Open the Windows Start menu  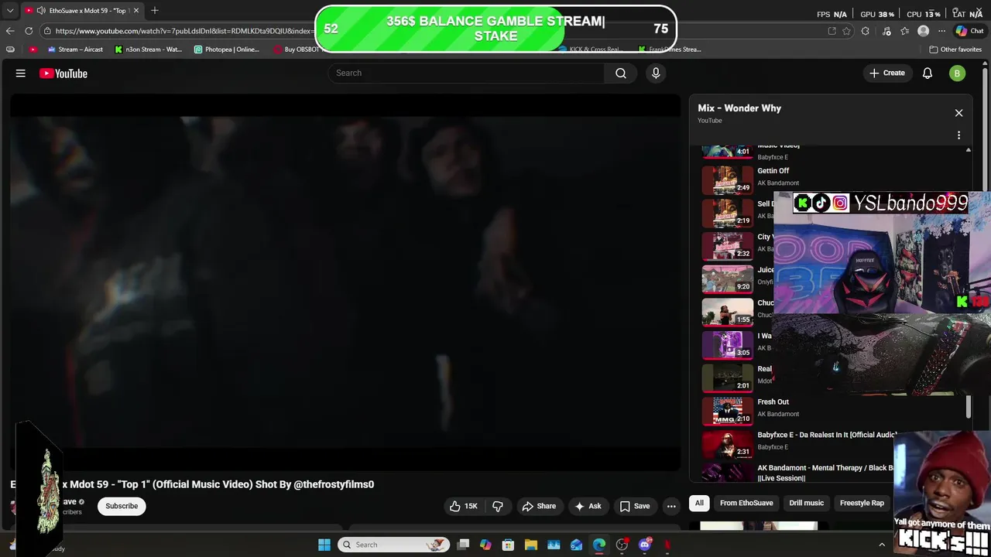point(324,545)
